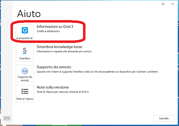Click the 'Lasciare che il team di supporto' description
Viewport: 179px width, 126px height.
(98, 72)
